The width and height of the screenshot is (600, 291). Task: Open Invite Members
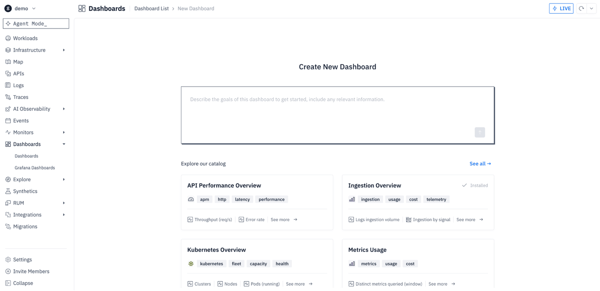click(31, 271)
